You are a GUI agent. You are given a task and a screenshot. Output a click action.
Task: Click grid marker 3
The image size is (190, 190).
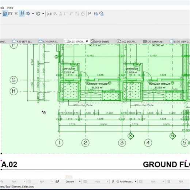[122, 142]
